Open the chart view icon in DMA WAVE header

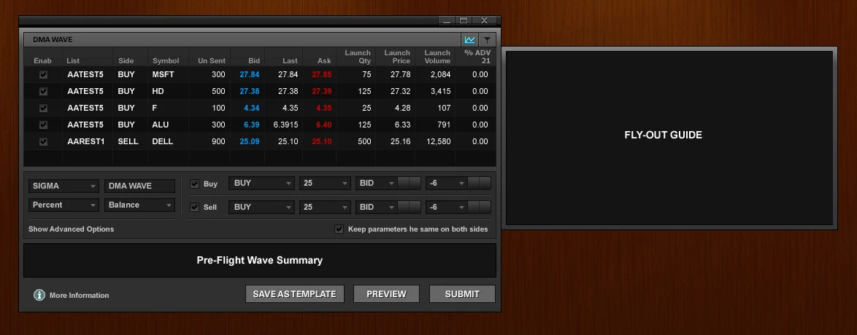click(x=469, y=40)
